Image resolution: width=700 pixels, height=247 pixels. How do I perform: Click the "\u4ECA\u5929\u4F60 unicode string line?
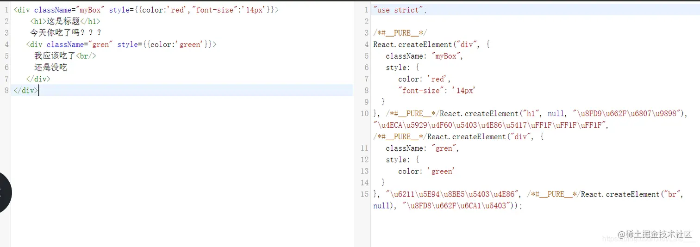[x=490, y=125]
